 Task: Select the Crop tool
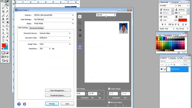click(x=3, y=11)
